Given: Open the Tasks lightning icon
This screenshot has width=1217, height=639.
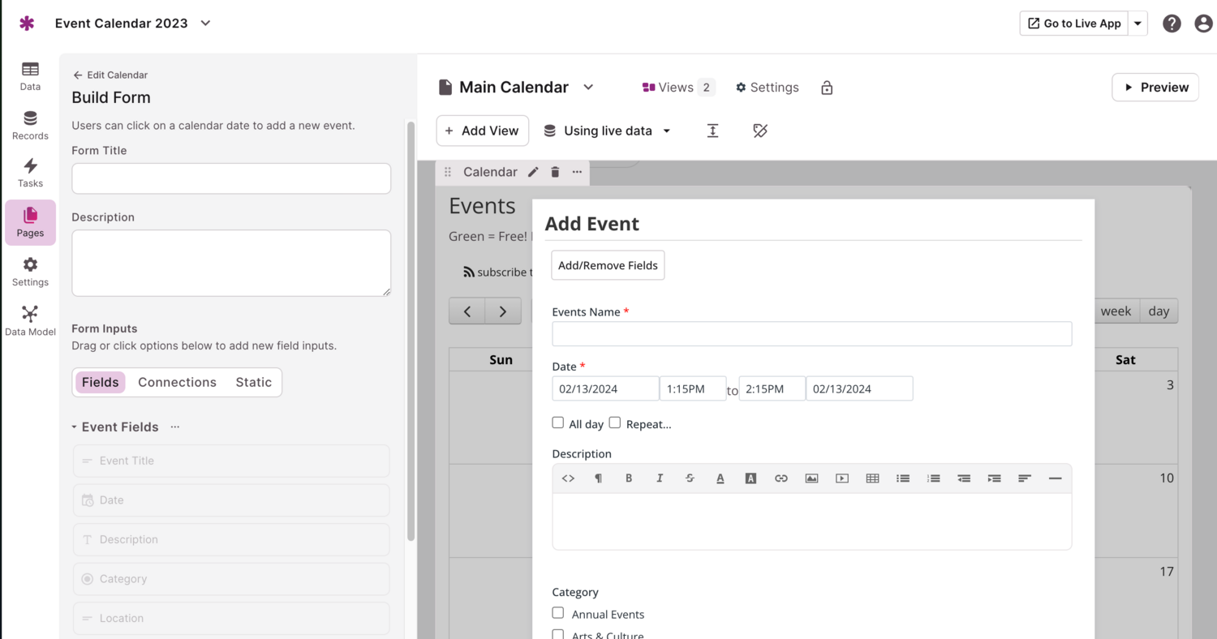Looking at the screenshot, I should pyautogui.click(x=30, y=167).
